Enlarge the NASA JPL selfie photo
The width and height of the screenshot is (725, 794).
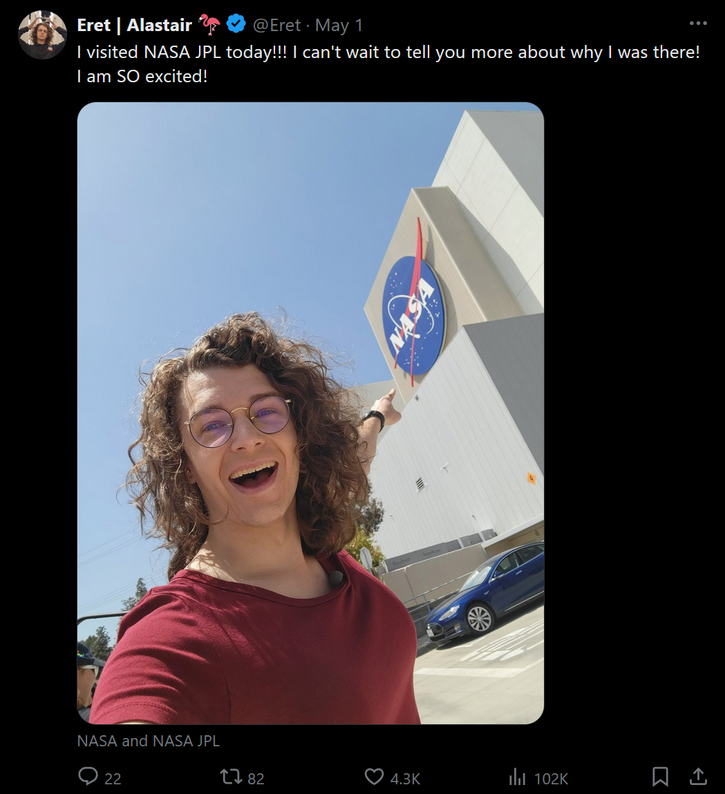[x=310, y=413]
